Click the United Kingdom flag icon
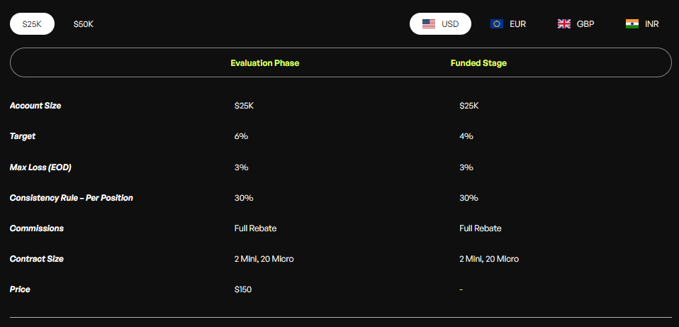The image size is (679, 327). tap(564, 23)
